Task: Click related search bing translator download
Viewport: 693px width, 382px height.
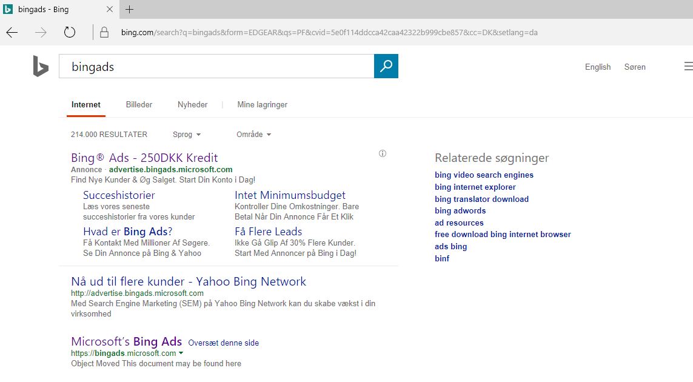Action: point(482,199)
